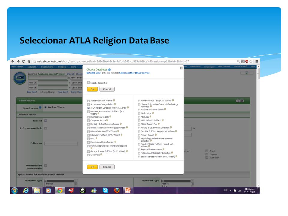
Task: Expand the Publications dropdown menu
Action: (48, 67)
